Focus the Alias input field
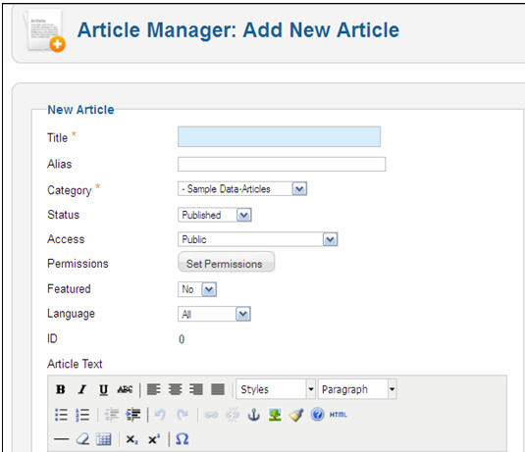This screenshot has height=452, width=525. 282,165
